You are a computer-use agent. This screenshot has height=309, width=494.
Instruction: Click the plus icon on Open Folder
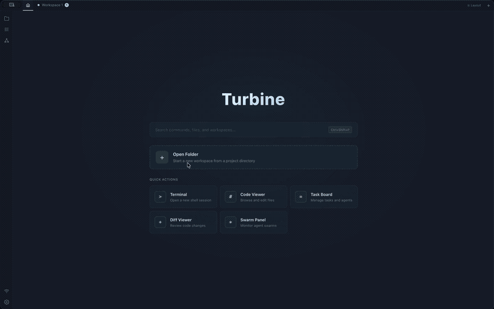click(162, 157)
